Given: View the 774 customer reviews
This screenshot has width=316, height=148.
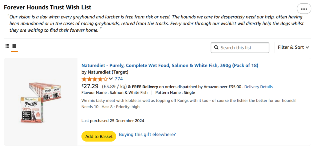Looking at the screenshot, I should [x=119, y=79].
